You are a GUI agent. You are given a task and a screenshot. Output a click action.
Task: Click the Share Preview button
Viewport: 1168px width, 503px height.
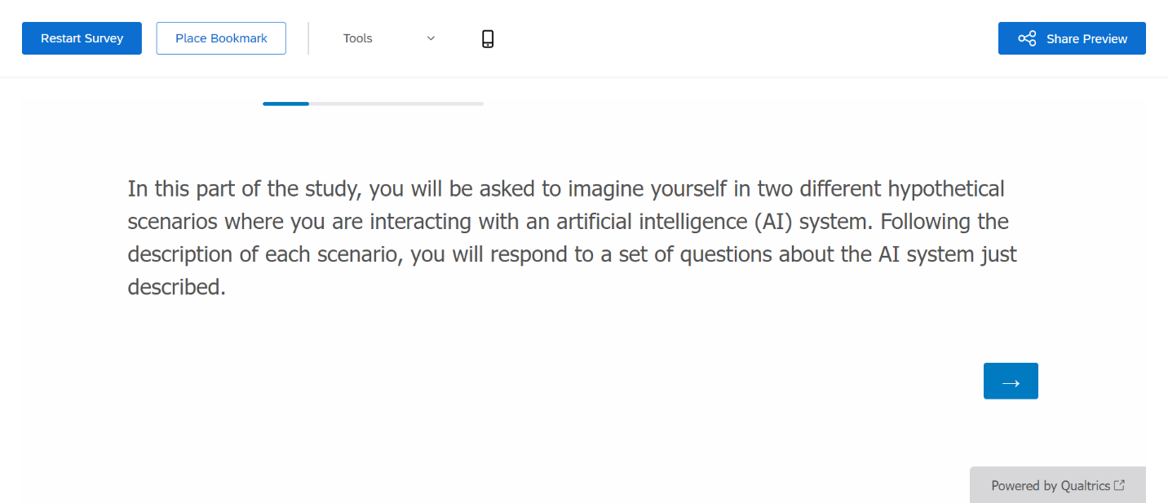pyautogui.click(x=1072, y=38)
